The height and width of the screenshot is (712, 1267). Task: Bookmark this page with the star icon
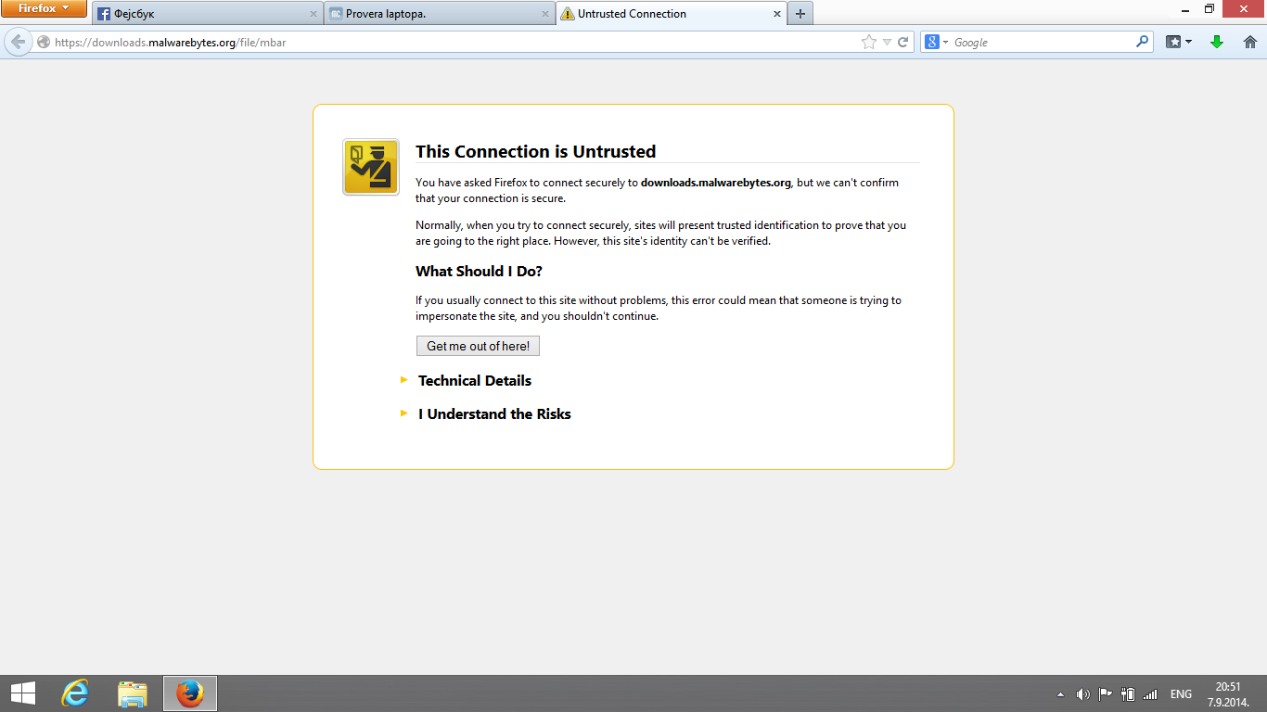(868, 42)
